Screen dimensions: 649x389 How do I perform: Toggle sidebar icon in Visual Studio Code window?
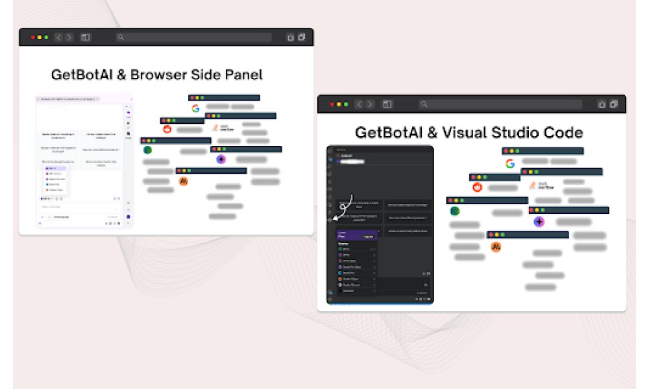tap(387, 104)
